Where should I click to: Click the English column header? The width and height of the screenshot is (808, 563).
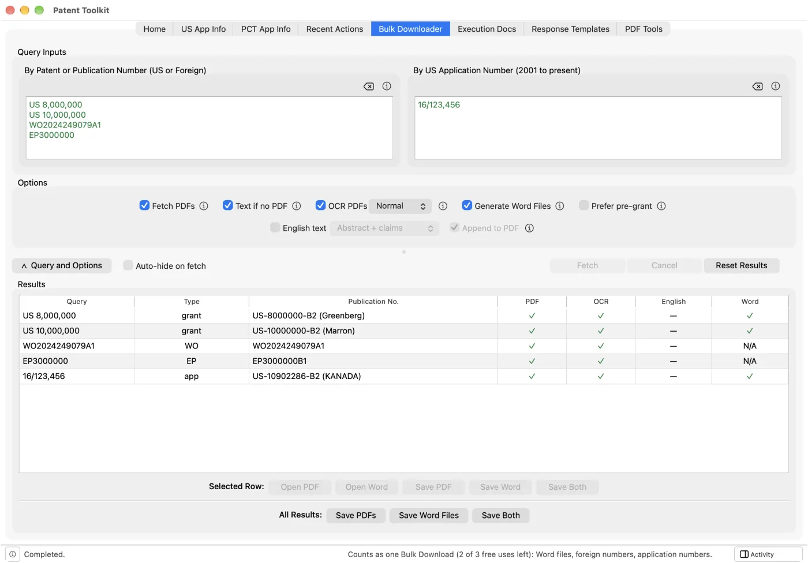674,302
